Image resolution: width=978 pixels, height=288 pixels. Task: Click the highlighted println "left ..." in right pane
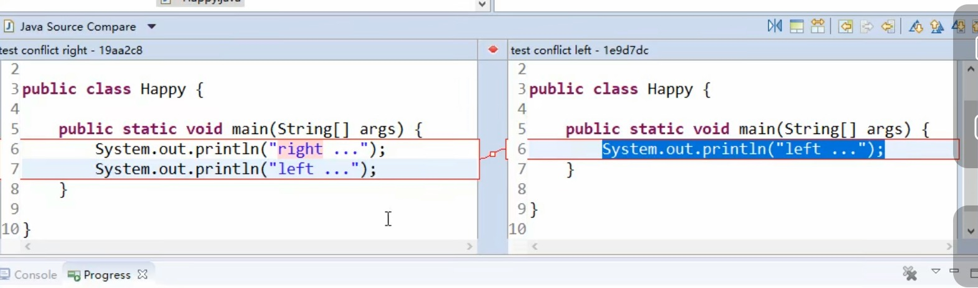tap(743, 149)
